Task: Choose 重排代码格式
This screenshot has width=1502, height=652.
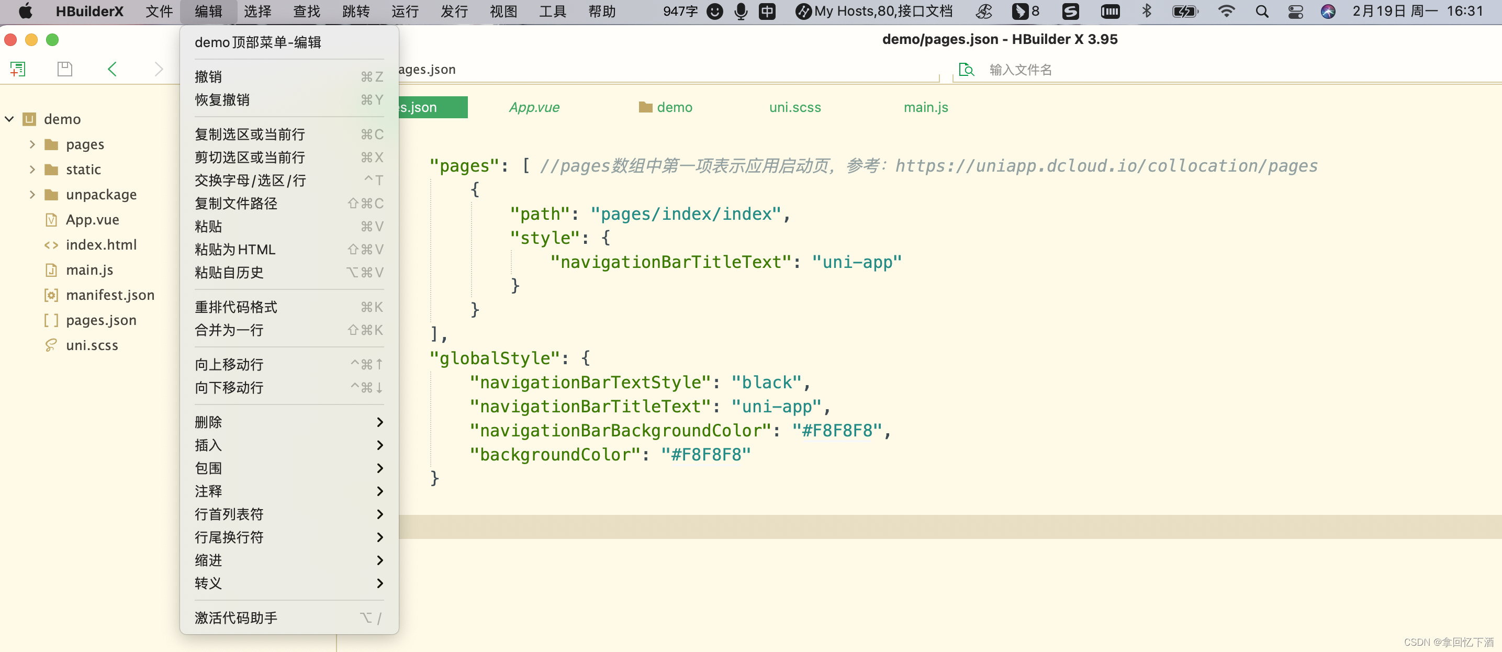Action: tap(289, 307)
